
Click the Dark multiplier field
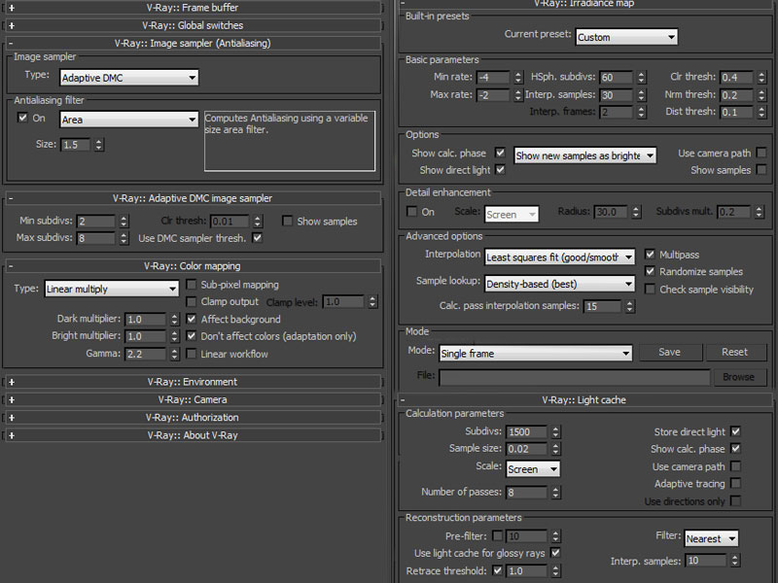pyautogui.click(x=145, y=320)
